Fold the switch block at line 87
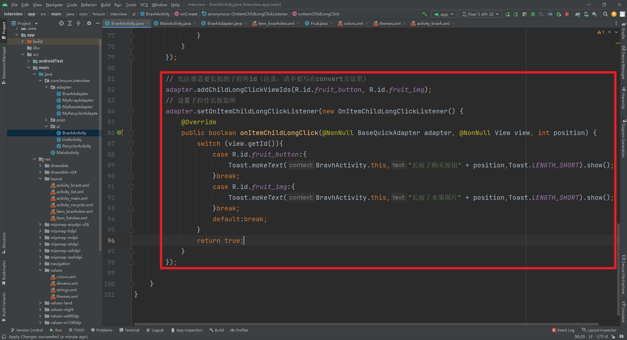 (x=131, y=144)
